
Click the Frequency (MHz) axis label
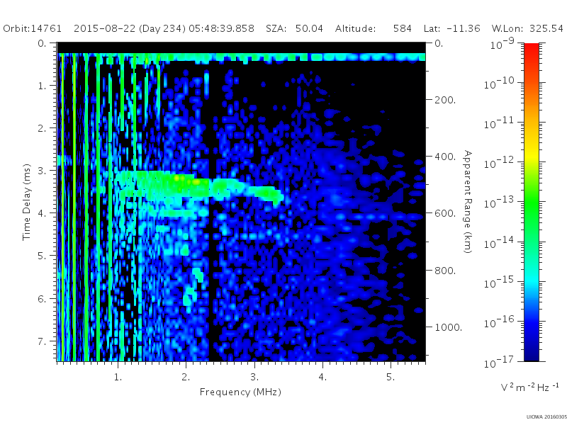click(240, 392)
